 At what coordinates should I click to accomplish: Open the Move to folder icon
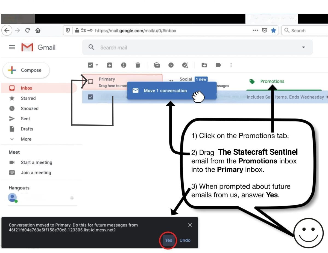pos(204,65)
